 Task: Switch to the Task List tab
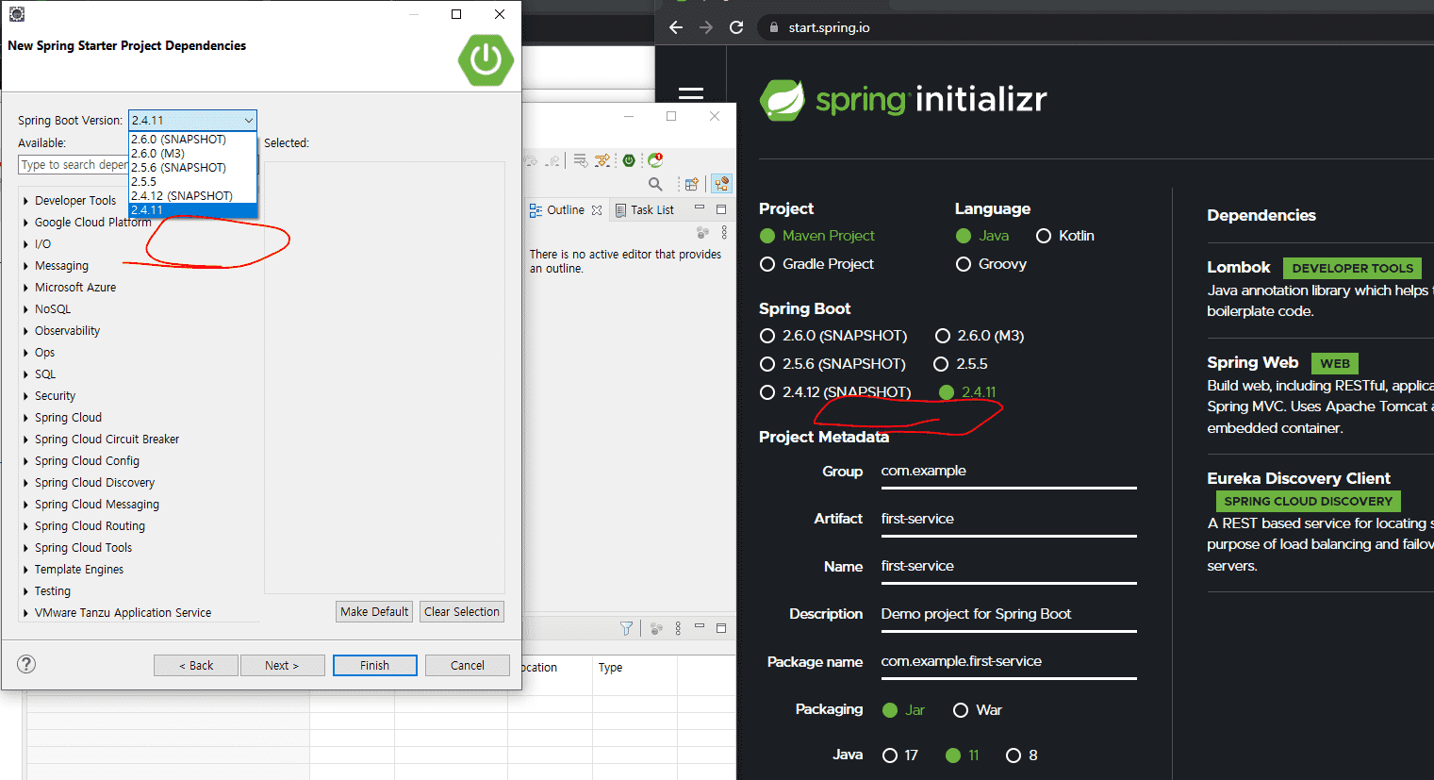645,210
